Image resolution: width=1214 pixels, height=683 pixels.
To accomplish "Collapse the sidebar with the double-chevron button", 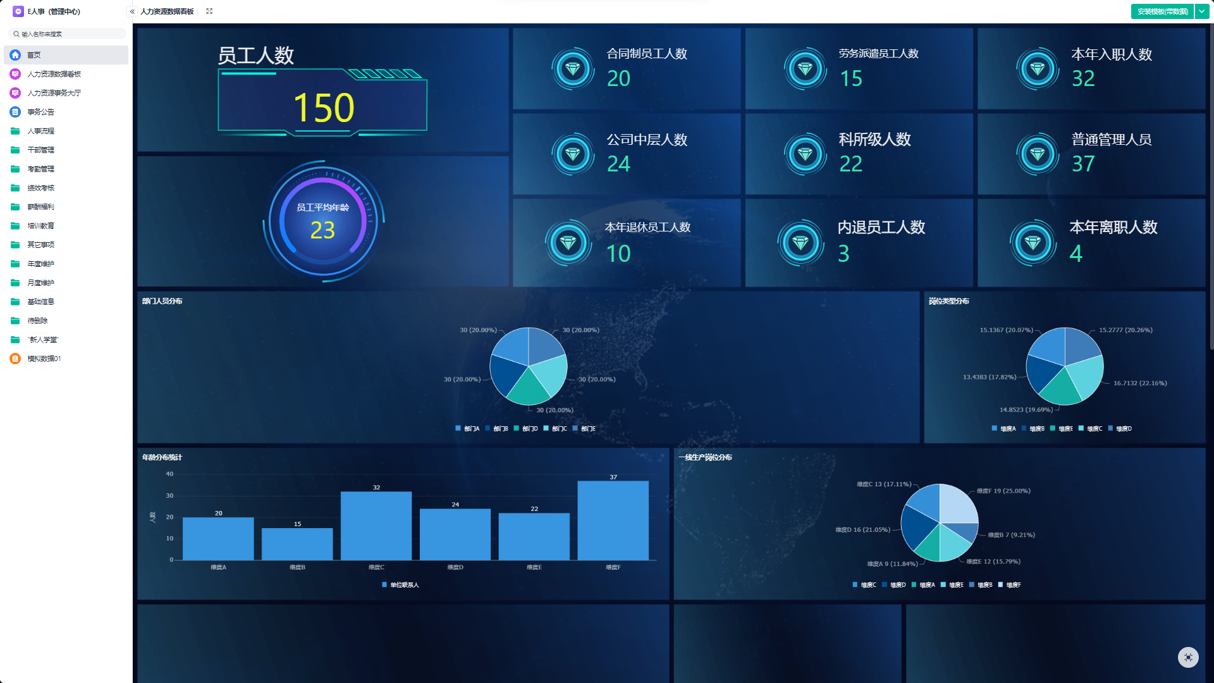I will pyautogui.click(x=132, y=11).
